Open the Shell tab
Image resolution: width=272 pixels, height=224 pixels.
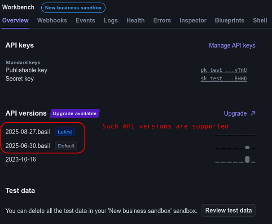click(260, 21)
